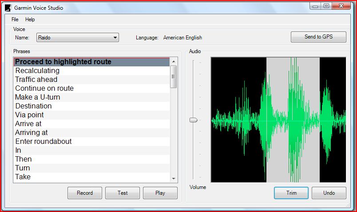Minimize the Garmin Voice Studio window
The height and width of the screenshot is (212, 357).
pos(315,6)
